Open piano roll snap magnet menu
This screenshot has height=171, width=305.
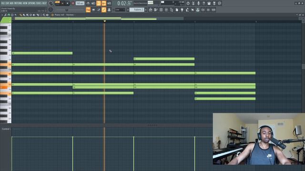tap(9, 15)
